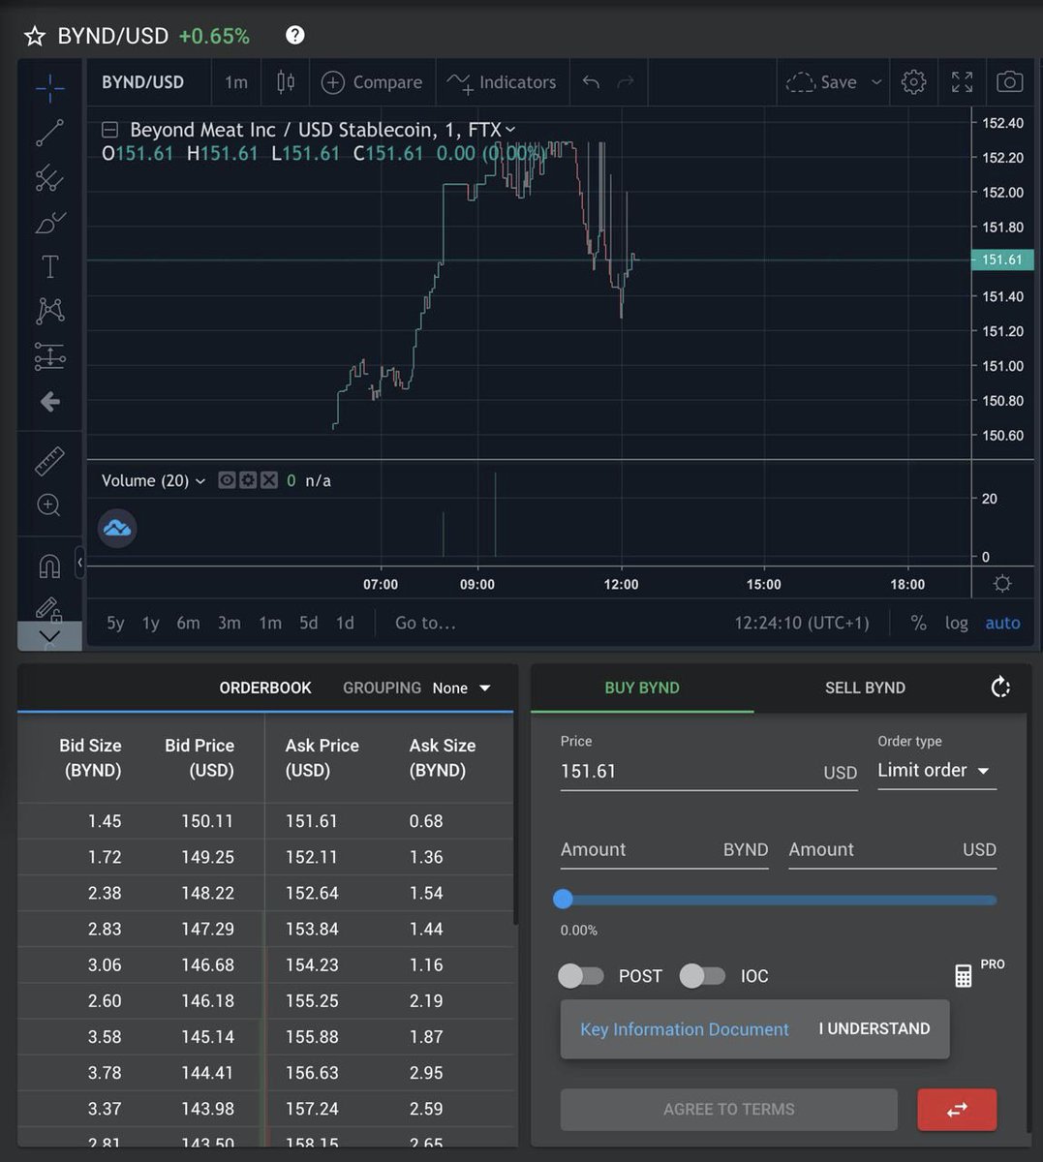Click the BYND/USD symbol search field
The image size is (1043, 1162).
[x=143, y=82]
